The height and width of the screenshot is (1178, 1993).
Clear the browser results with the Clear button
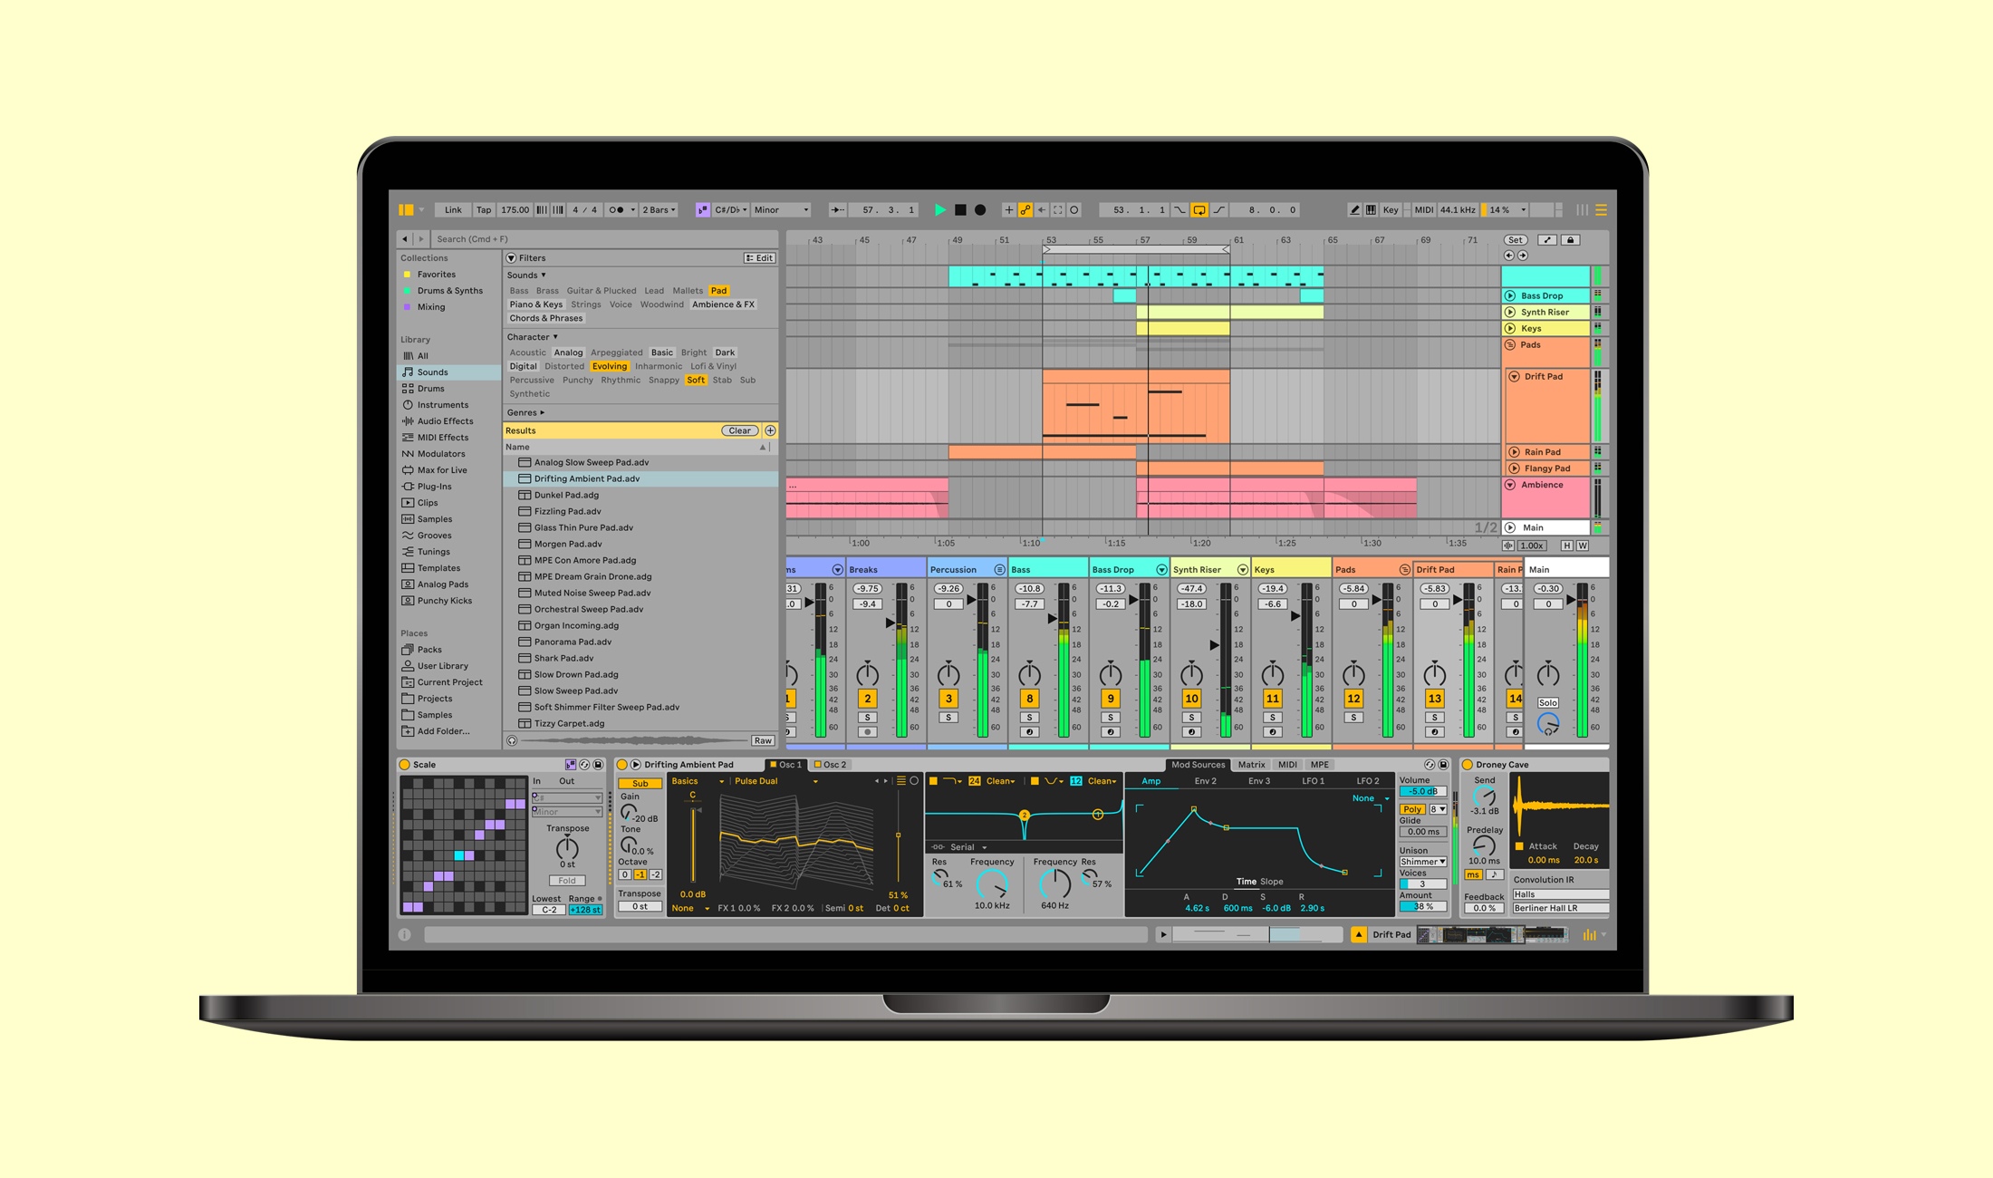pos(739,430)
